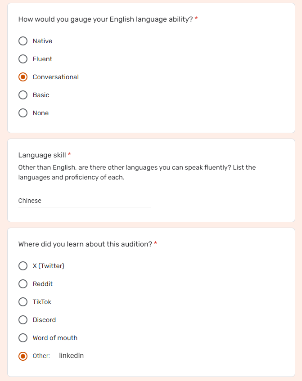Click the selected Other radio button
302x381 pixels.
click(x=23, y=356)
